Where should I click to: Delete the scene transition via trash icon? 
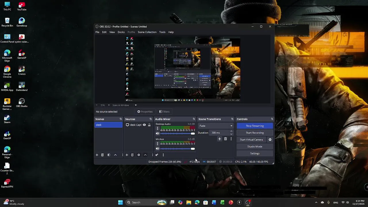[x=225, y=139]
